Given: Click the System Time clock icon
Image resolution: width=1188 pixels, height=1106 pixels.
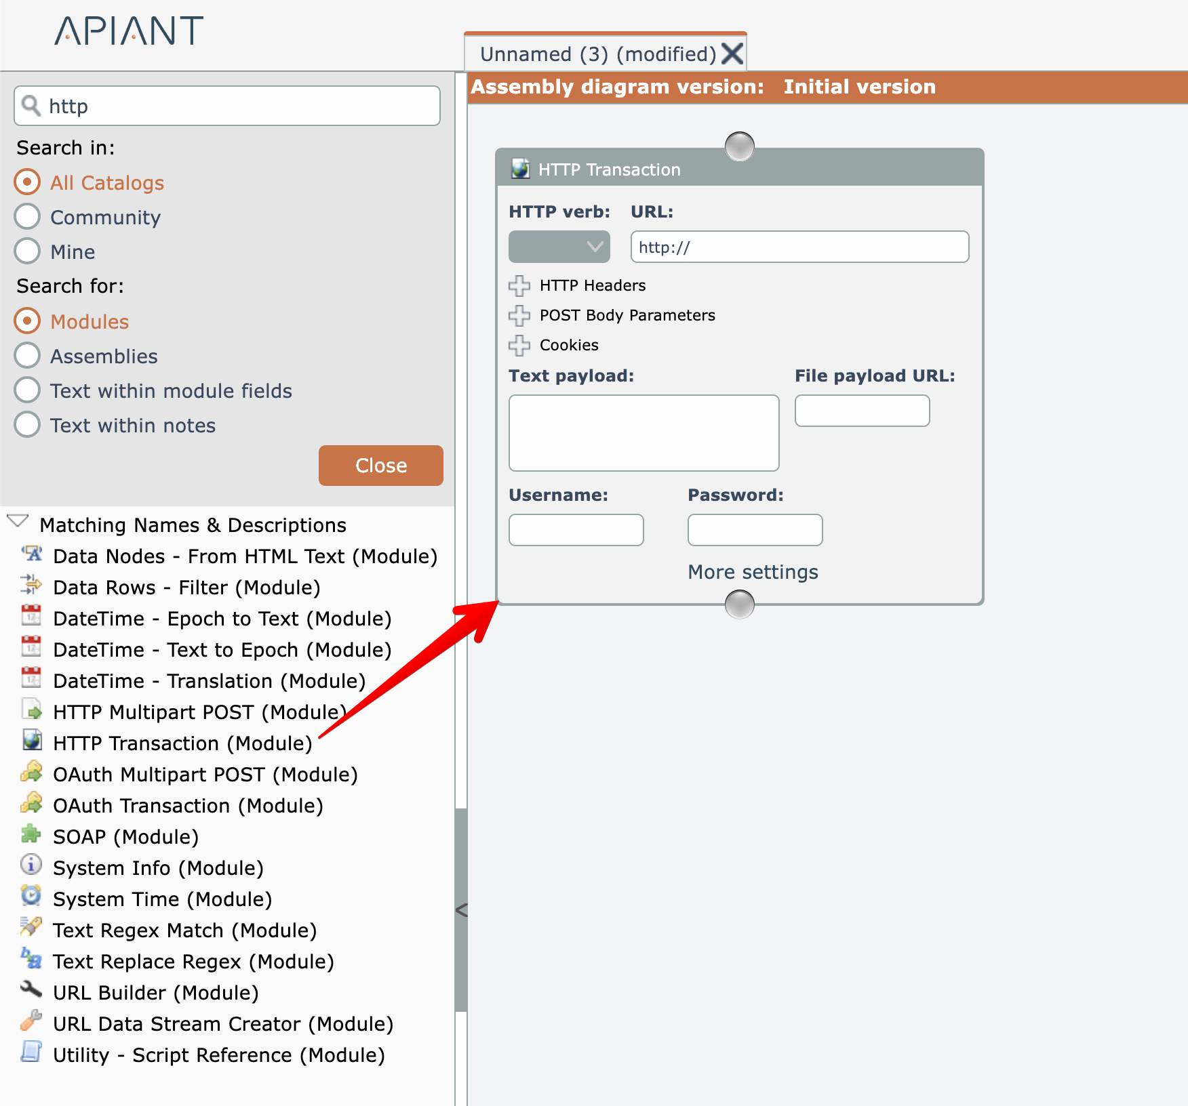Looking at the screenshot, I should (x=31, y=897).
